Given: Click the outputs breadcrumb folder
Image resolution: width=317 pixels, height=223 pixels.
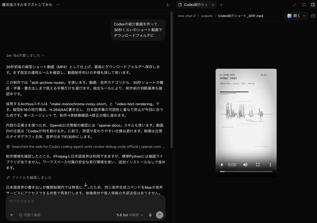Looking at the screenshot, I should point(207,16).
